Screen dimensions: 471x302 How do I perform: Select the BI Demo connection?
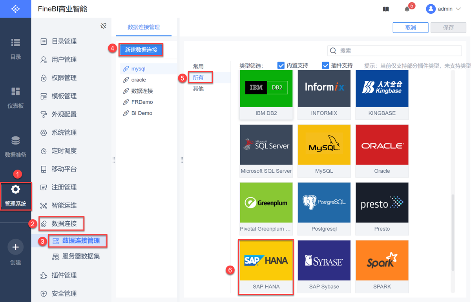(149, 113)
